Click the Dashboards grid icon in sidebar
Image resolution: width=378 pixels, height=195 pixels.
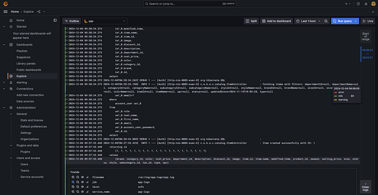tap(11, 44)
